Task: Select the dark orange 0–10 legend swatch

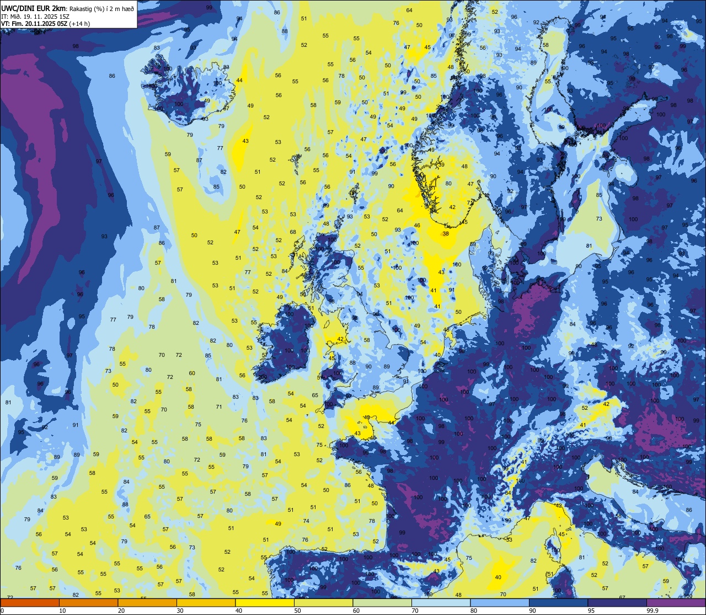Action: click(30, 602)
